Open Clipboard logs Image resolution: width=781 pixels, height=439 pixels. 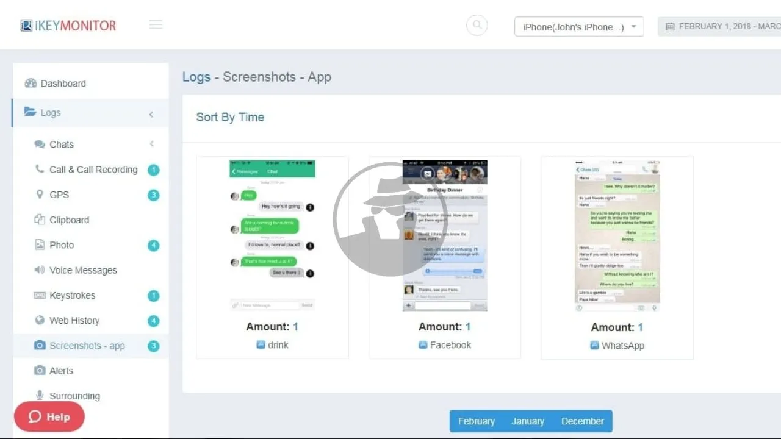tap(69, 220)
